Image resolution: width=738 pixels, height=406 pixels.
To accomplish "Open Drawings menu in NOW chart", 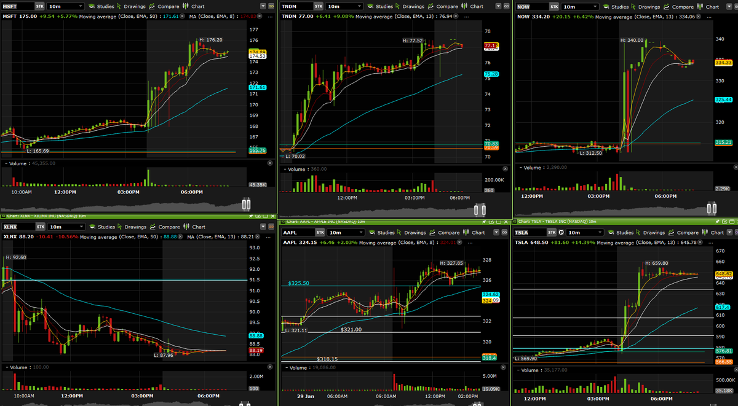I will coord(645,6).
